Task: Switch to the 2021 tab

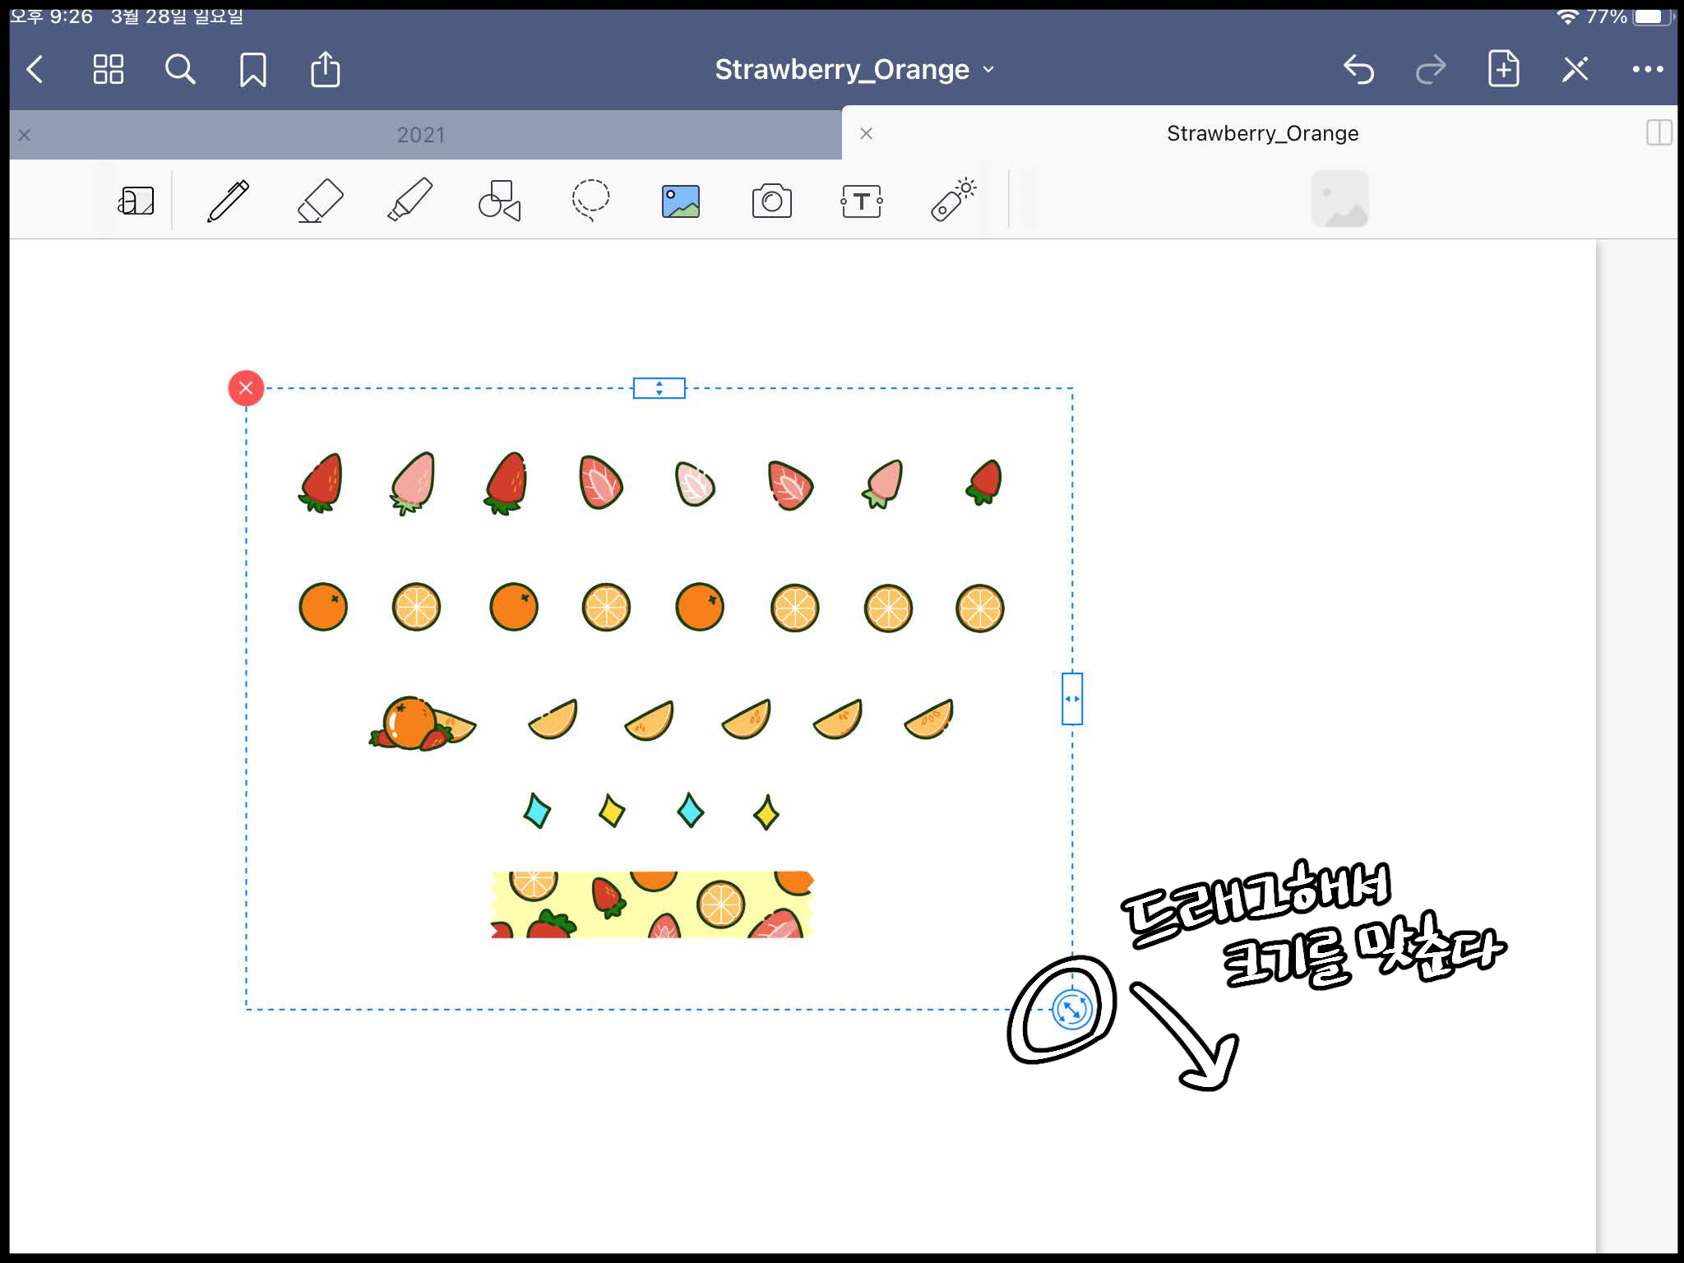Action: [x=421, y=135]
